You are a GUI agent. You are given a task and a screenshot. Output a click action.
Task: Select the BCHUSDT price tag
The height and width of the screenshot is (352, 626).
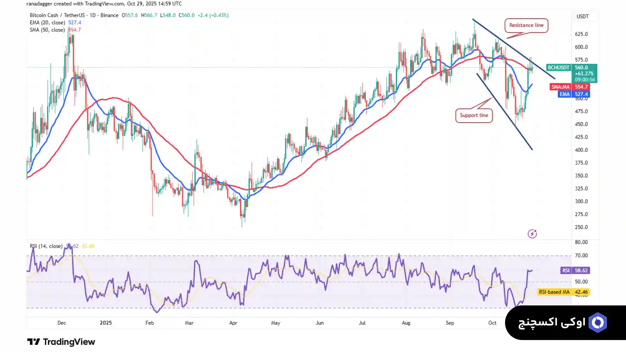[559, 67]
